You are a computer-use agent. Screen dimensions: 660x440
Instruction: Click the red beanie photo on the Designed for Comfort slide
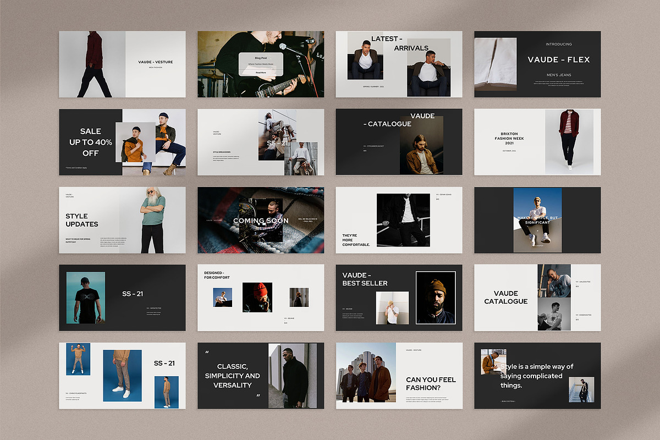(x=257, y=298)
